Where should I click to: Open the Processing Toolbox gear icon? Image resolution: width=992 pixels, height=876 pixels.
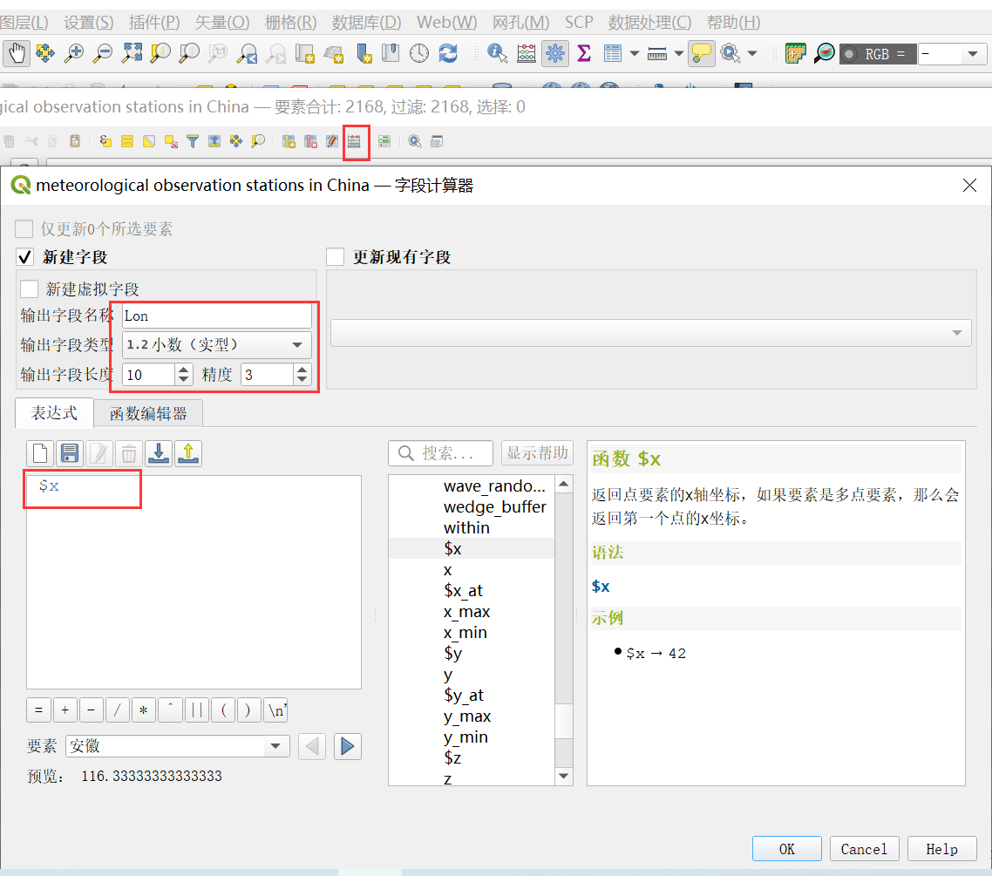click(x=554, y=53)
